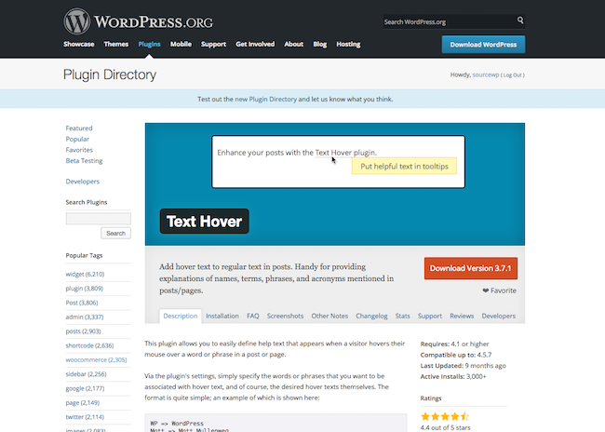Open the Get Involved menu item
Image resolution: width=605 pixels, height=432 pixels.
point(255,44)
